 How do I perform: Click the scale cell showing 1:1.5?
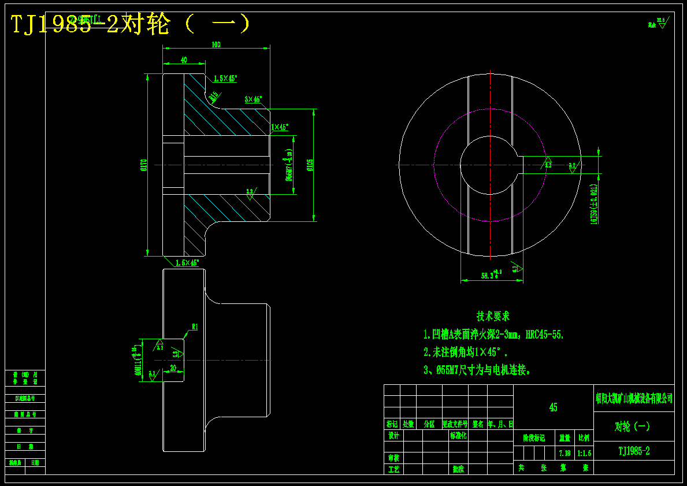click(x=585, y=453)
